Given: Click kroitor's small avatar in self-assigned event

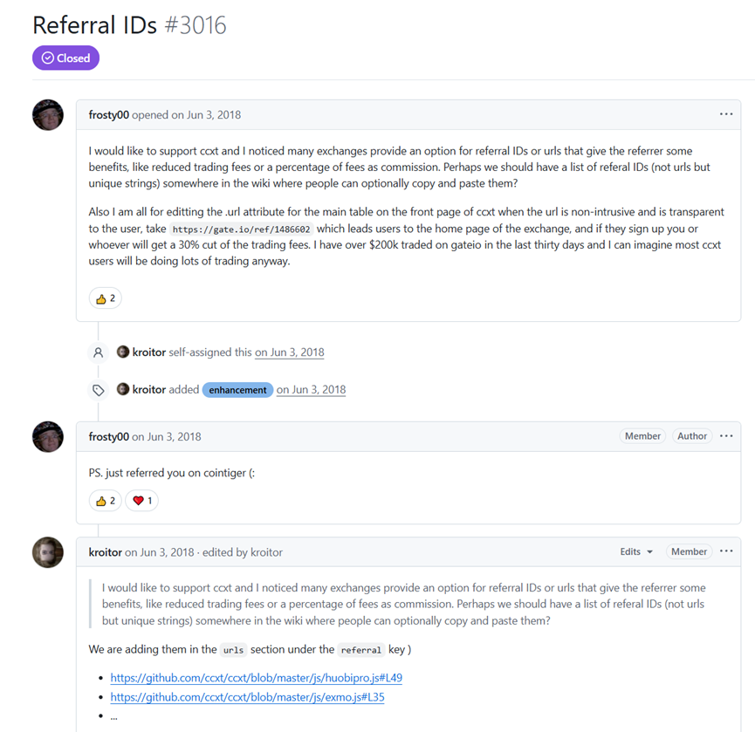Looking at the screenshot, I should click(123, 352).
